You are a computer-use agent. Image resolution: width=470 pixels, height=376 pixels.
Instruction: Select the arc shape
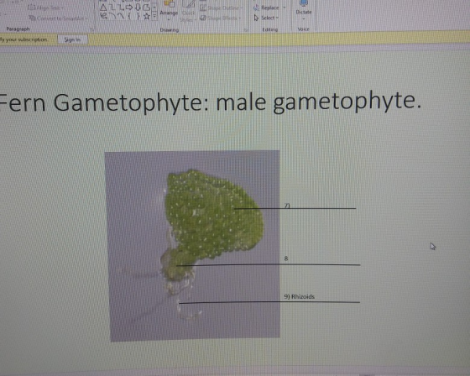pos(112,16)
